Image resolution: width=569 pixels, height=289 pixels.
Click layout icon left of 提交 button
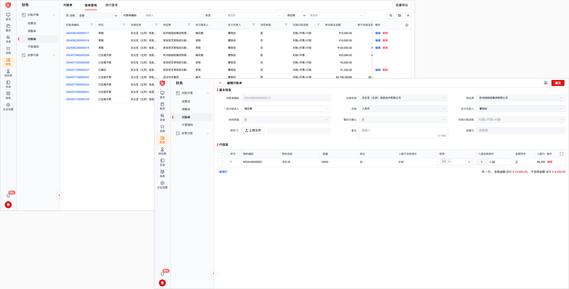[x=546, y=83]
